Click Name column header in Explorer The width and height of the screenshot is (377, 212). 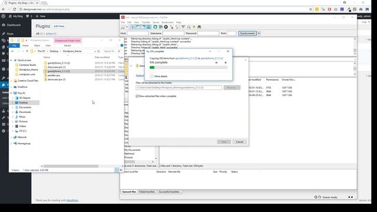coord(47,57)
